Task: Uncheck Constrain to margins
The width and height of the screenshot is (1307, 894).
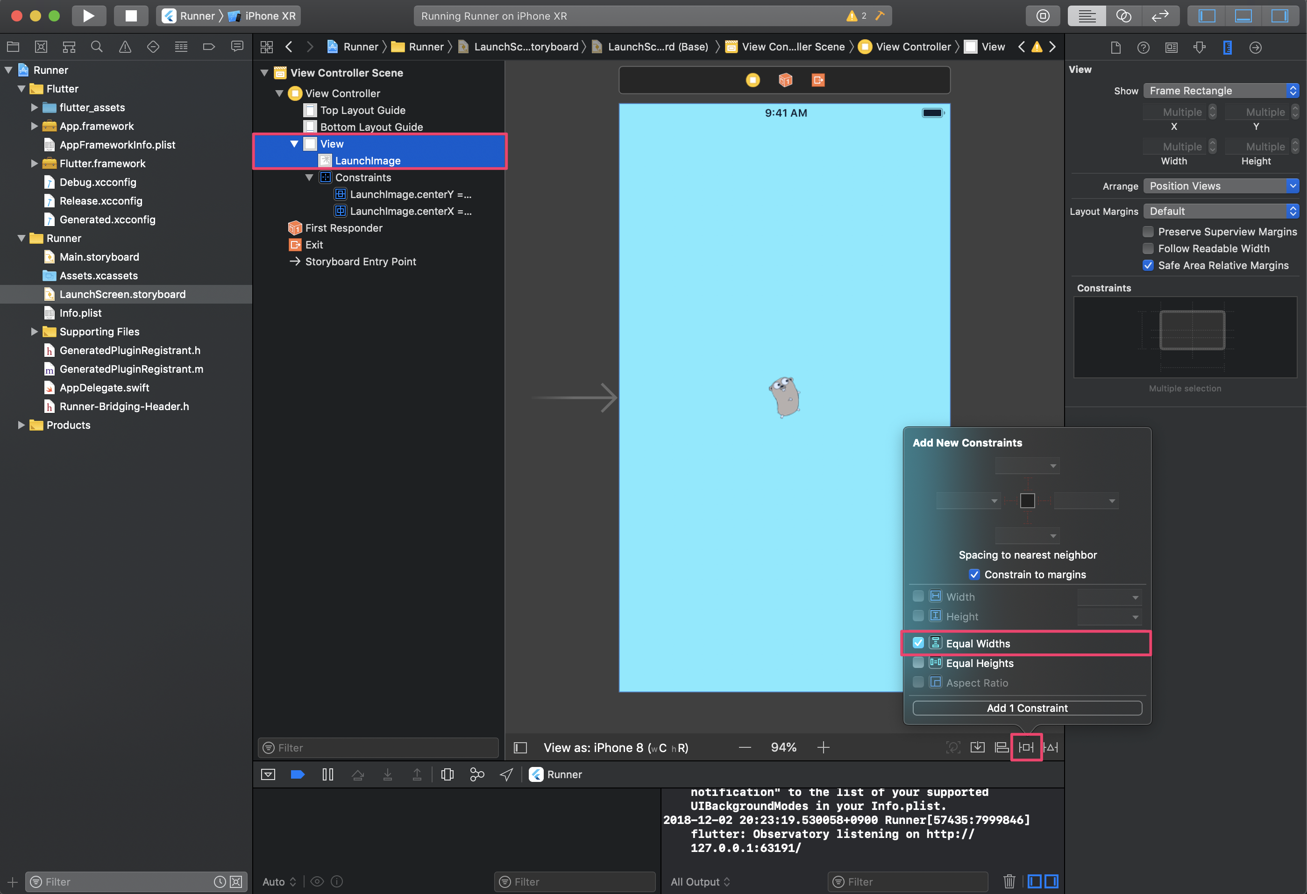Action: tap(974, 574)
